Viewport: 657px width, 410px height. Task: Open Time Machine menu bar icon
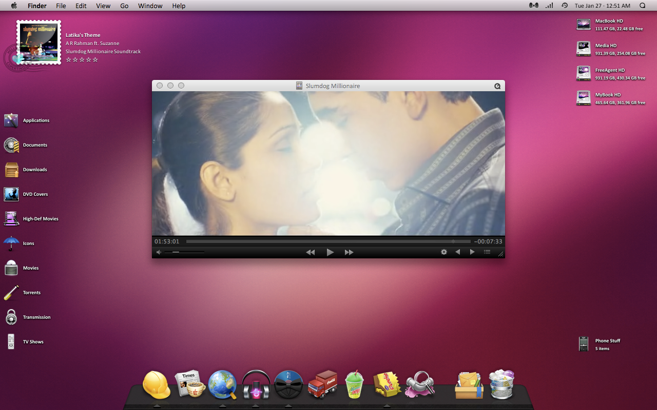pyautogui.click(x=565, y=6)
